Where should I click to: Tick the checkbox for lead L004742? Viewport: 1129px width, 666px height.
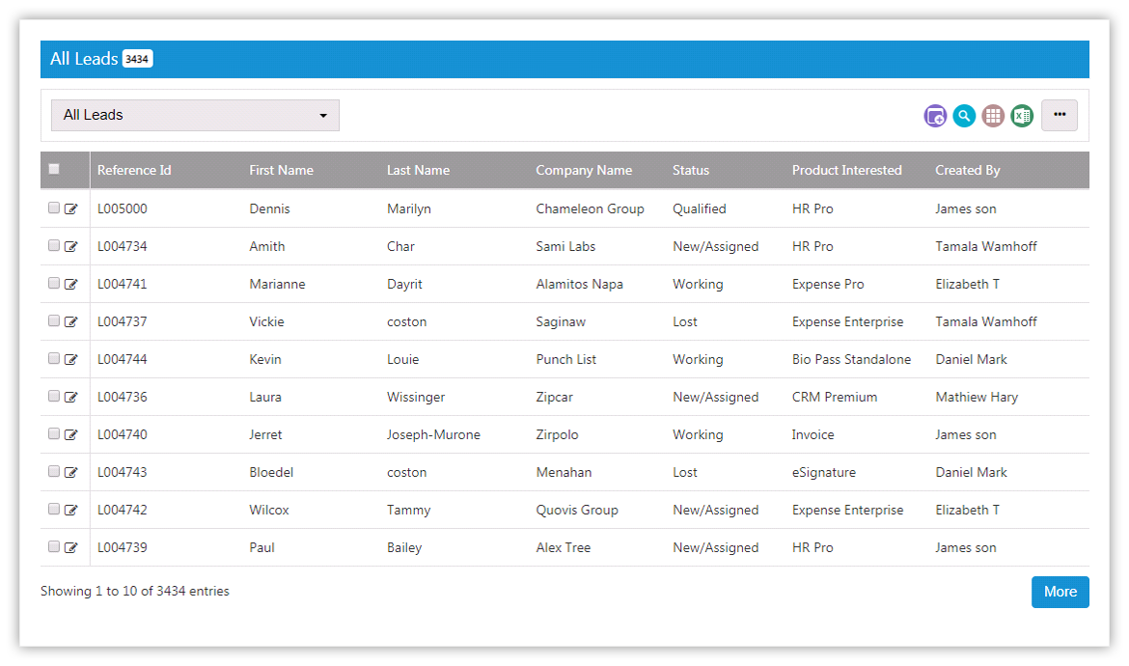[x=54, y=509]
